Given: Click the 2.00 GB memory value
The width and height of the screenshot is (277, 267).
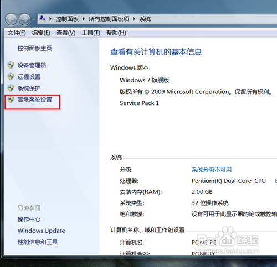Looking at the screenshot, I should (x=202, y=192).
